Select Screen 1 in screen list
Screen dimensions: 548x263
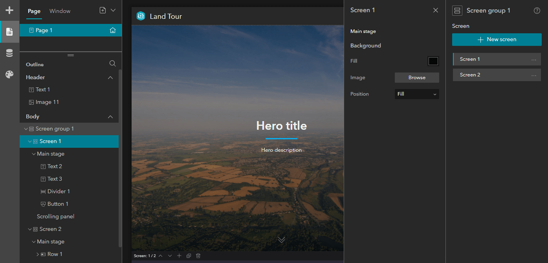tap(497, 59)
